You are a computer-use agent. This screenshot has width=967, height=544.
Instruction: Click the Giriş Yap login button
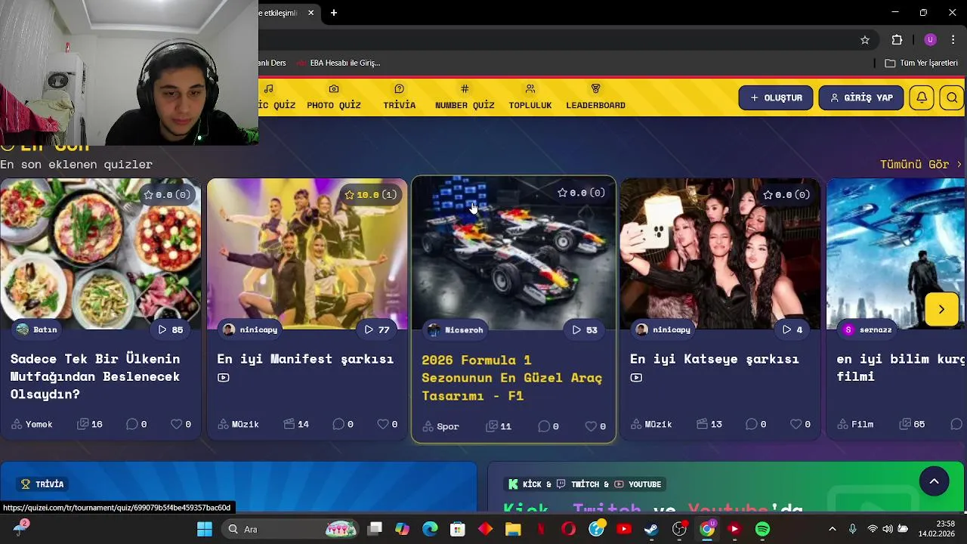[861, 97]
